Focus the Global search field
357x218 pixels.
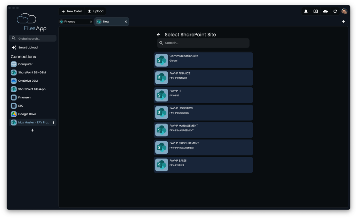point(32,38)
